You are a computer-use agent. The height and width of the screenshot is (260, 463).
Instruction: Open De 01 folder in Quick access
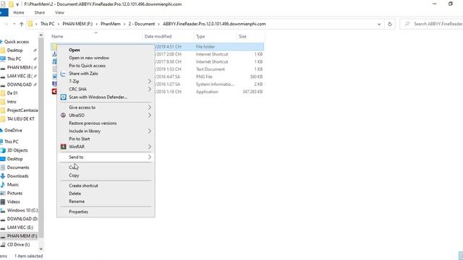[12, 93]
